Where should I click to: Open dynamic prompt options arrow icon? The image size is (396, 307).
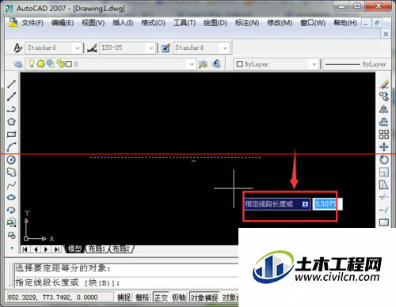coord(305,204)
